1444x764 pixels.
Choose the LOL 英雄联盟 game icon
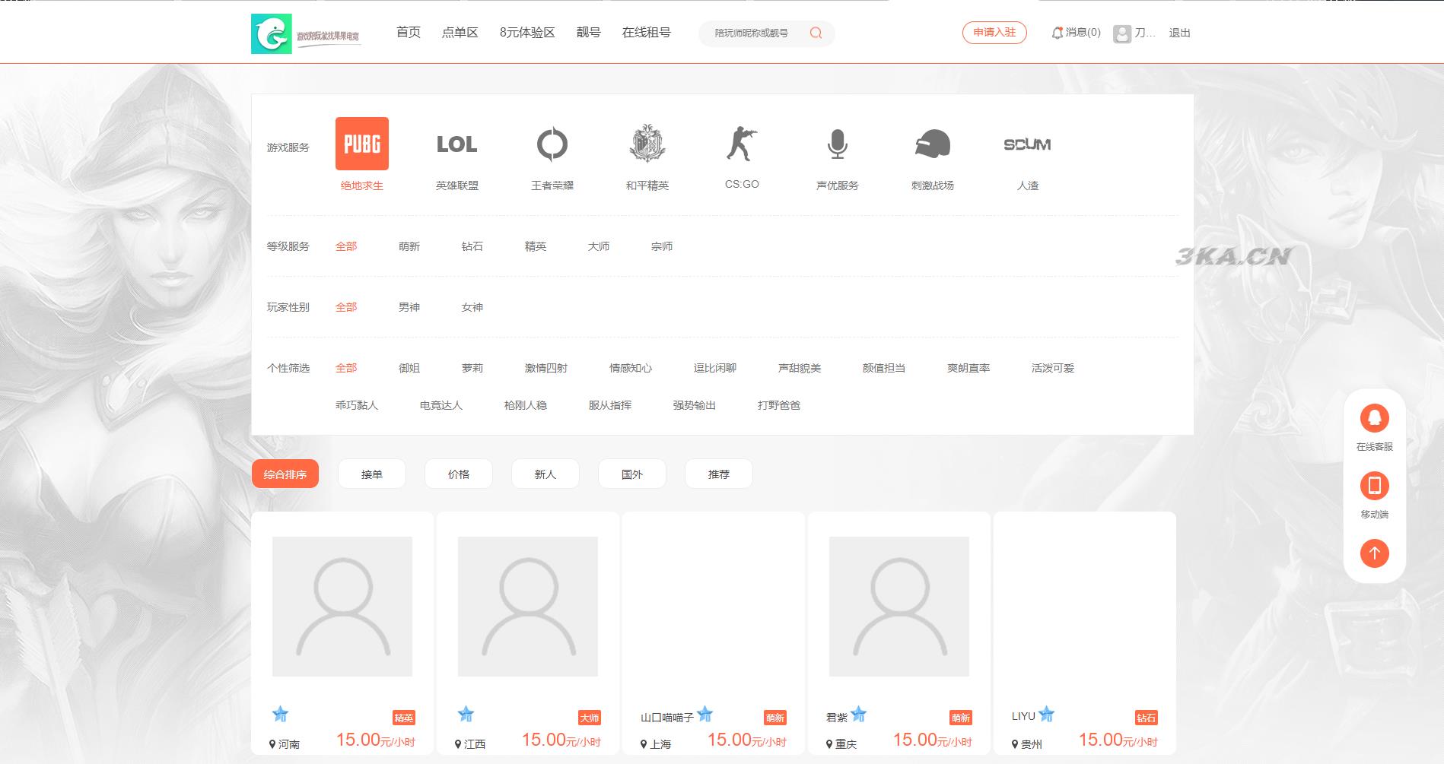[456, 144]
